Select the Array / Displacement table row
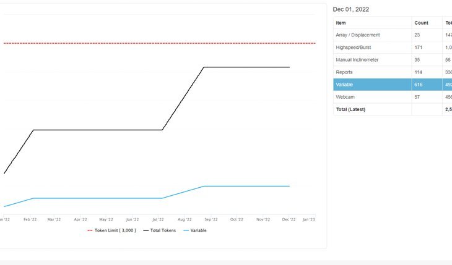Viewport: 452px width, 265px height. [393, 35]
